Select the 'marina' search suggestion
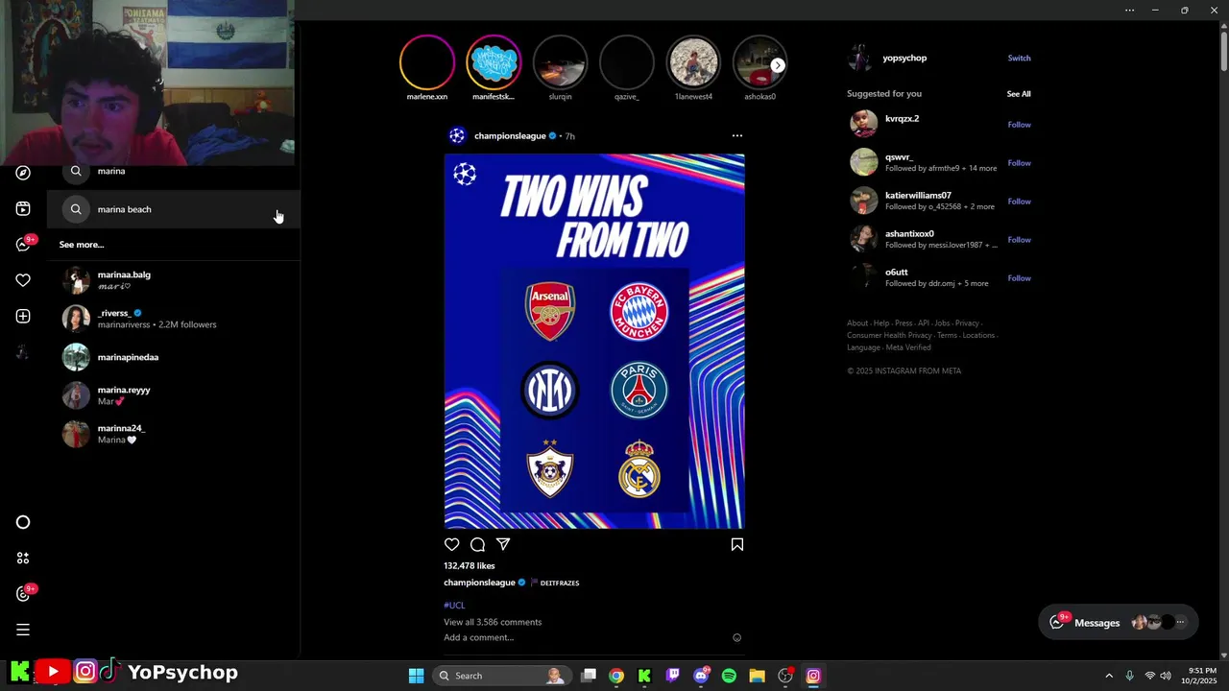Image resolution: width=1229 pixels, height=691 pixels. click(x=174, y=171)
